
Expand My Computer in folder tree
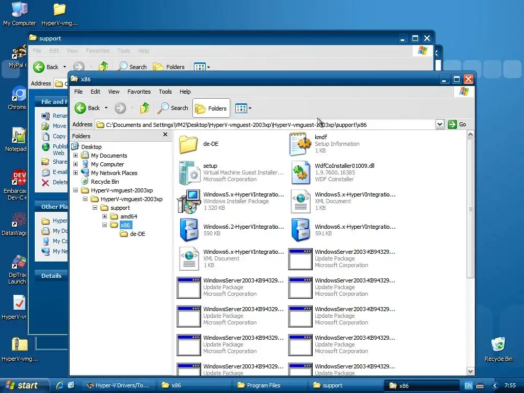76,164
